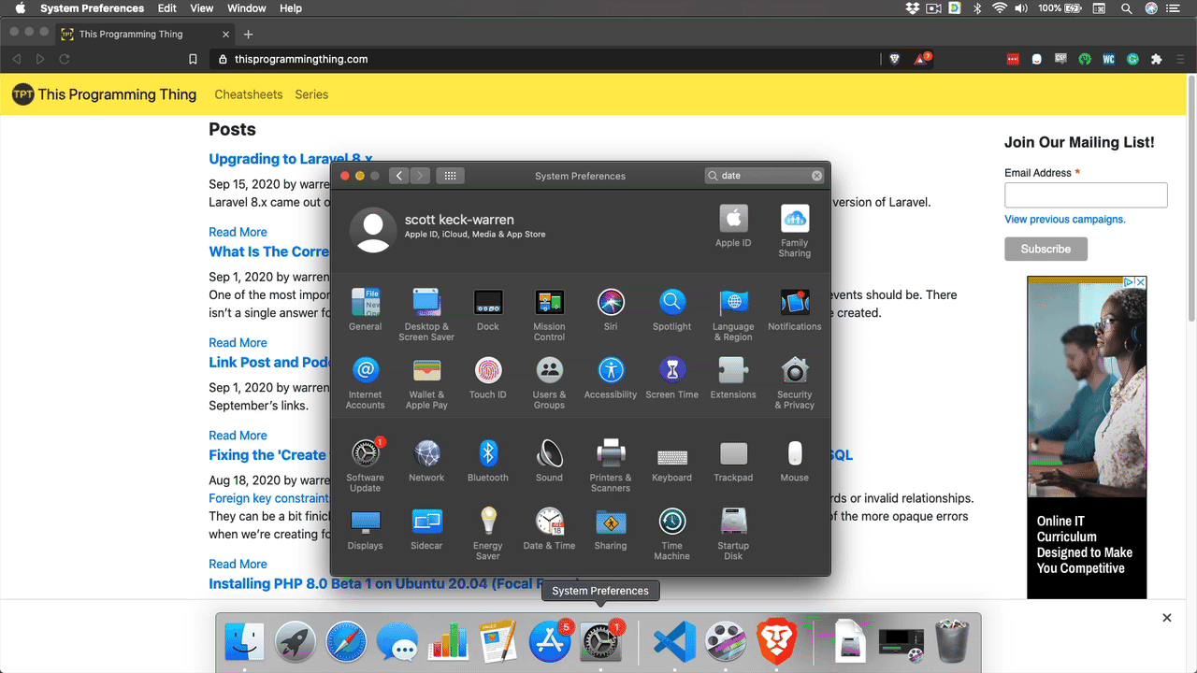
Task: Select the Apple ID icon
Action: point(733,220)
